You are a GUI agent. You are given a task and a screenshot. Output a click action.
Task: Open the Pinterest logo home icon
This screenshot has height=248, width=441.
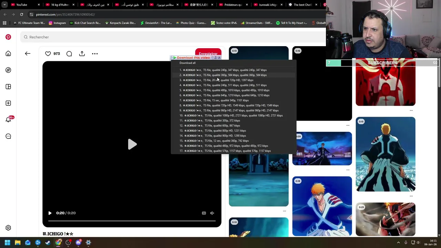click(8, 37)
